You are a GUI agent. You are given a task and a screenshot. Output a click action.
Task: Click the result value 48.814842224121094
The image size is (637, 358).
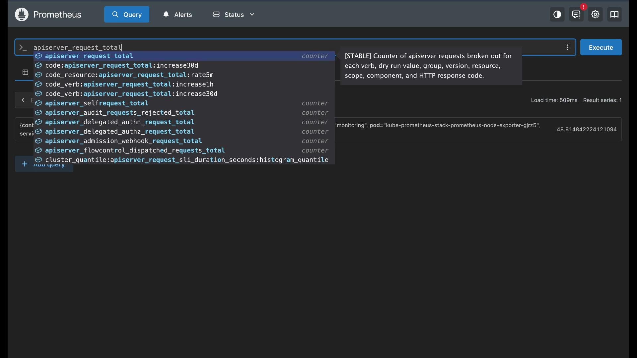coord(587,130)
